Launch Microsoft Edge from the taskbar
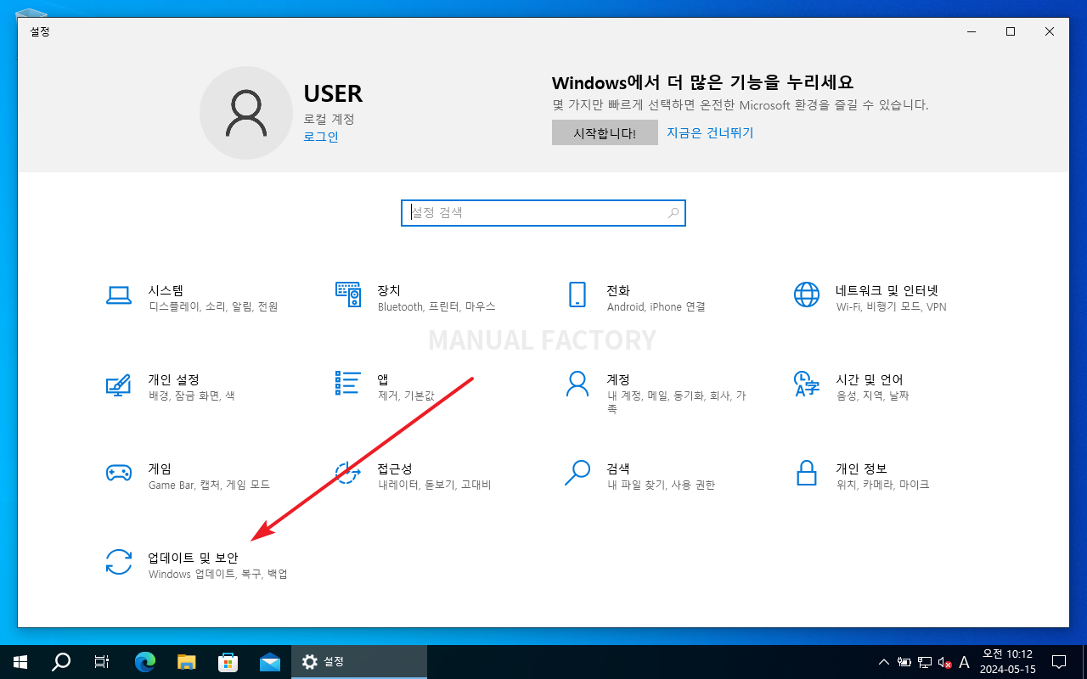Screen dimensions: 1087x679 click(x=146, y=662)
